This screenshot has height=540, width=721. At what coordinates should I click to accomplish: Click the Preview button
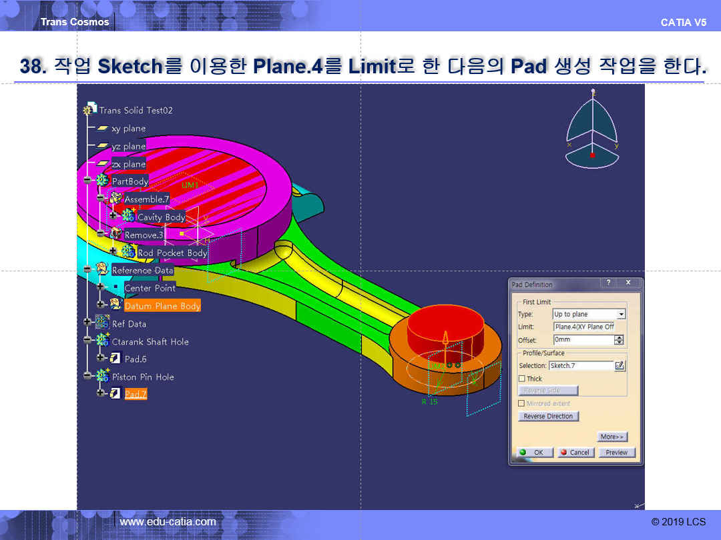[616, 452]
